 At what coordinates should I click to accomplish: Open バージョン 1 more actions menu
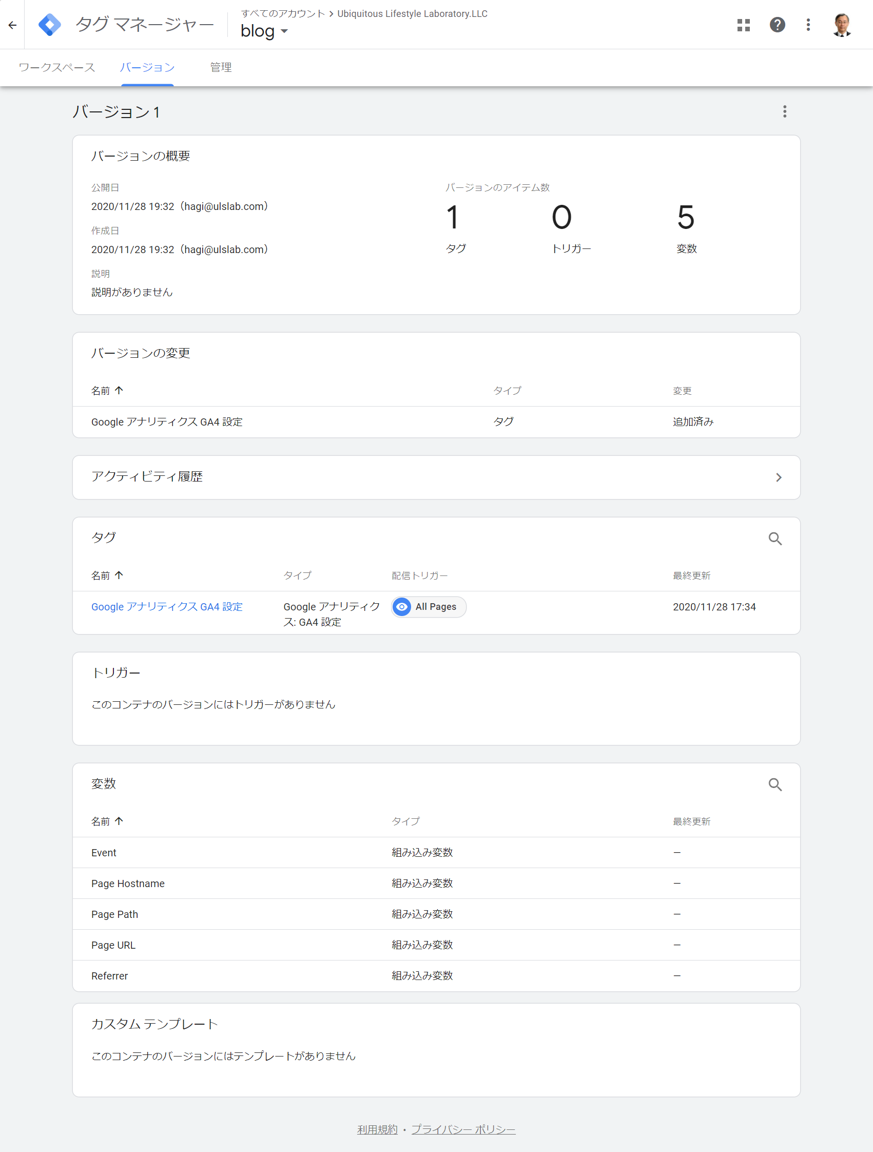point(784,111)
